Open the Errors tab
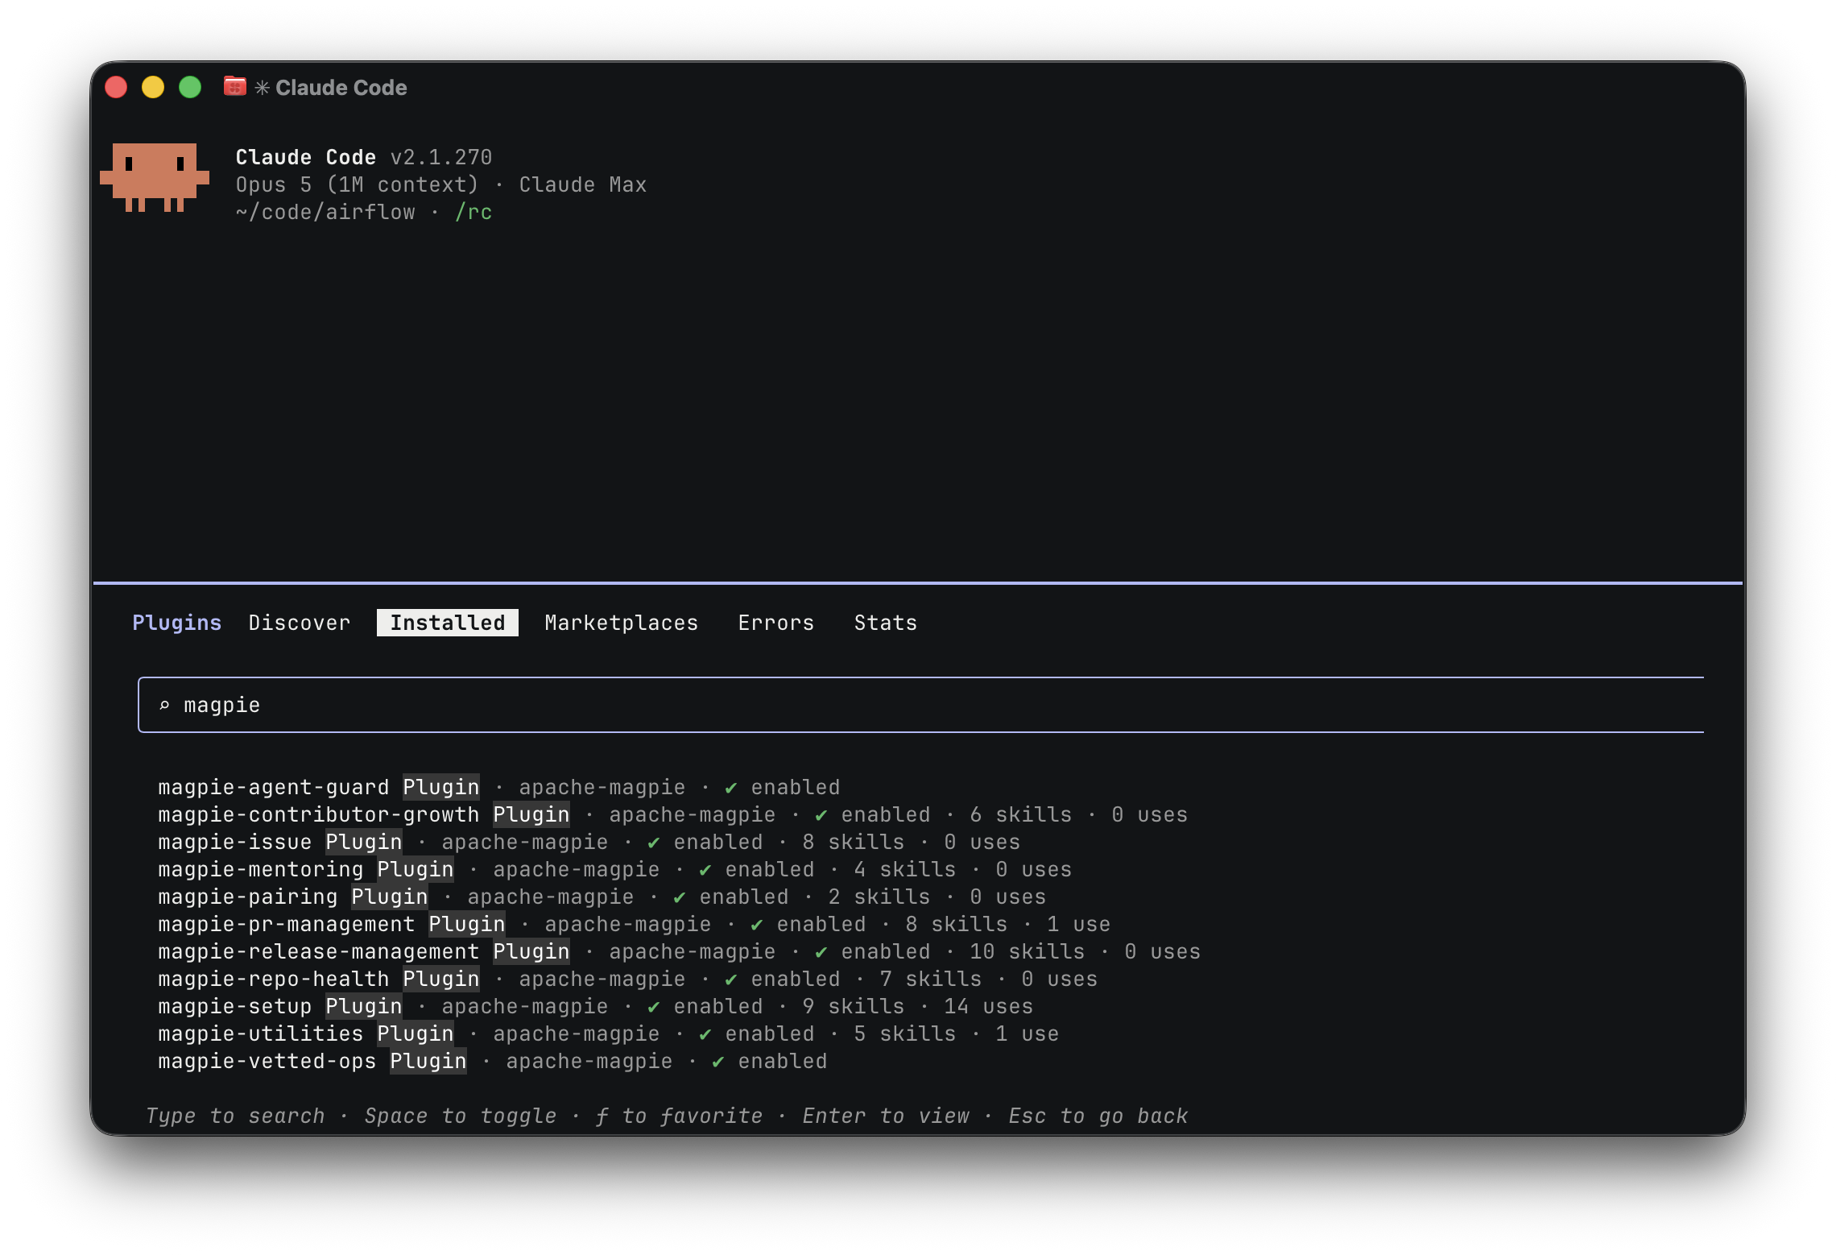This screenshot has width=1836, height=1255. [x=776, y=623]
